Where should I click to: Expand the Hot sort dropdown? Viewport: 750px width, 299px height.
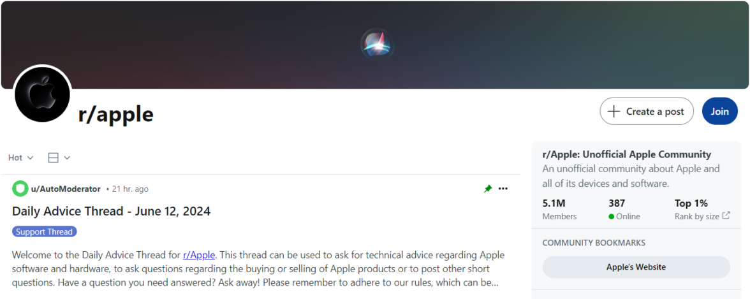(x=20, y=157)
